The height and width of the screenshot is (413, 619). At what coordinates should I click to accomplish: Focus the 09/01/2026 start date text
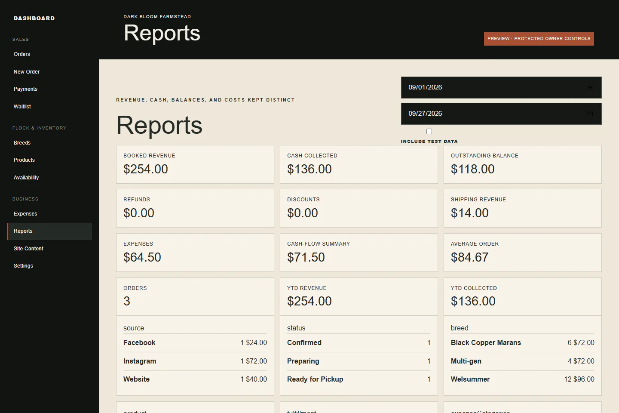point(425,87)
